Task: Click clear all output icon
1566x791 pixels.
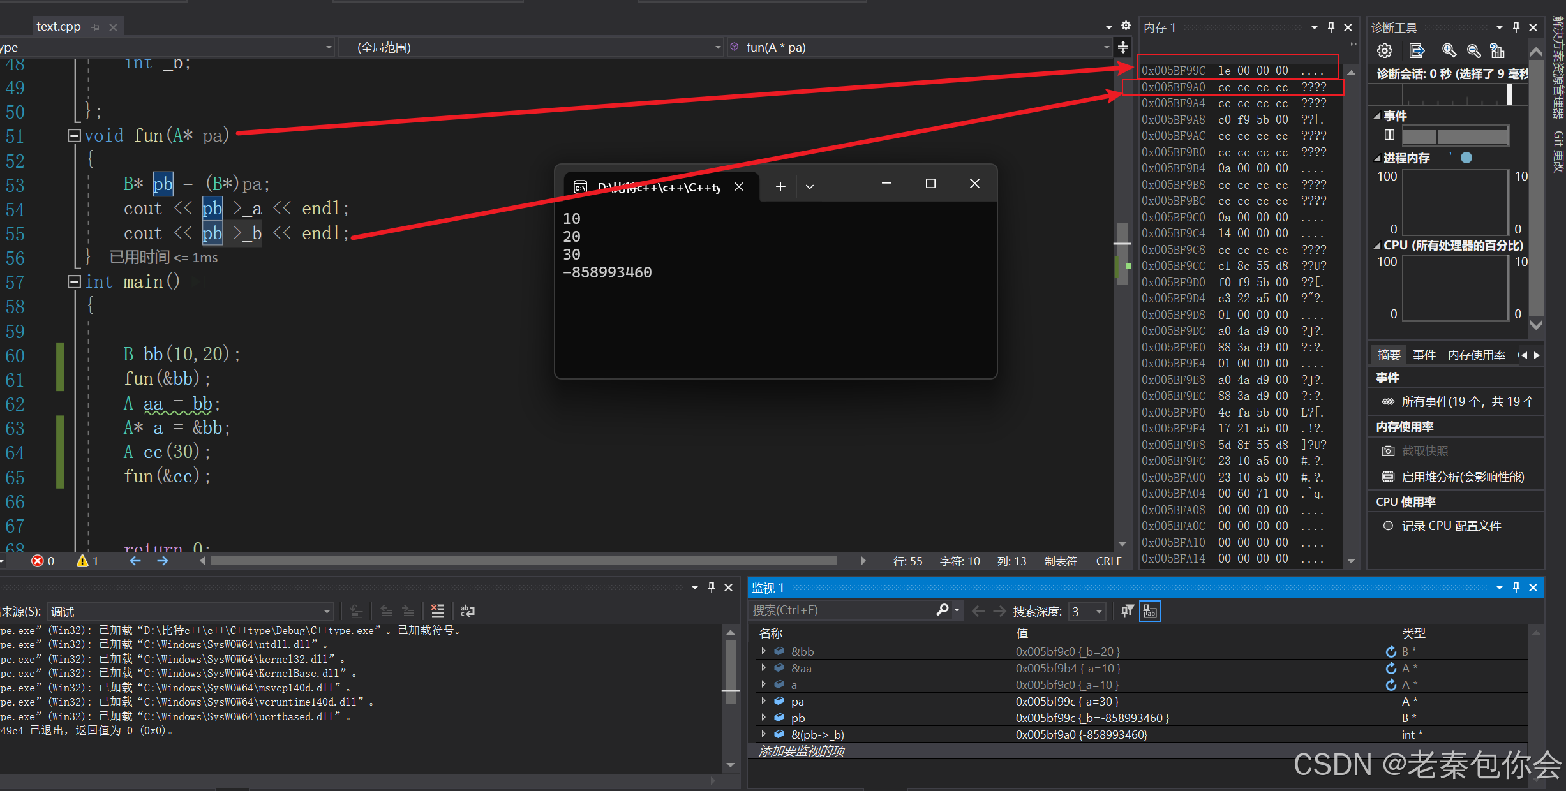Action: click(x=437, y=611)
